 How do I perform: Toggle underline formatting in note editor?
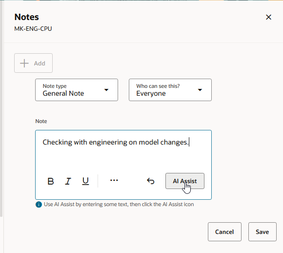pyautogui.click(x=85, y=181)
